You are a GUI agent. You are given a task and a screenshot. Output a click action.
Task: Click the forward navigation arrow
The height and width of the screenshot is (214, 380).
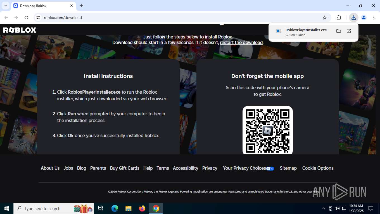click(x=16, y=18)
